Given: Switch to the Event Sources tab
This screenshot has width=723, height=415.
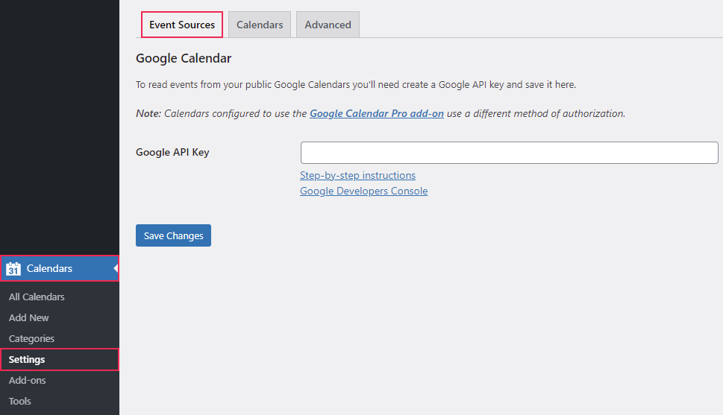Looking at the screenshot, I should (182, 25).
